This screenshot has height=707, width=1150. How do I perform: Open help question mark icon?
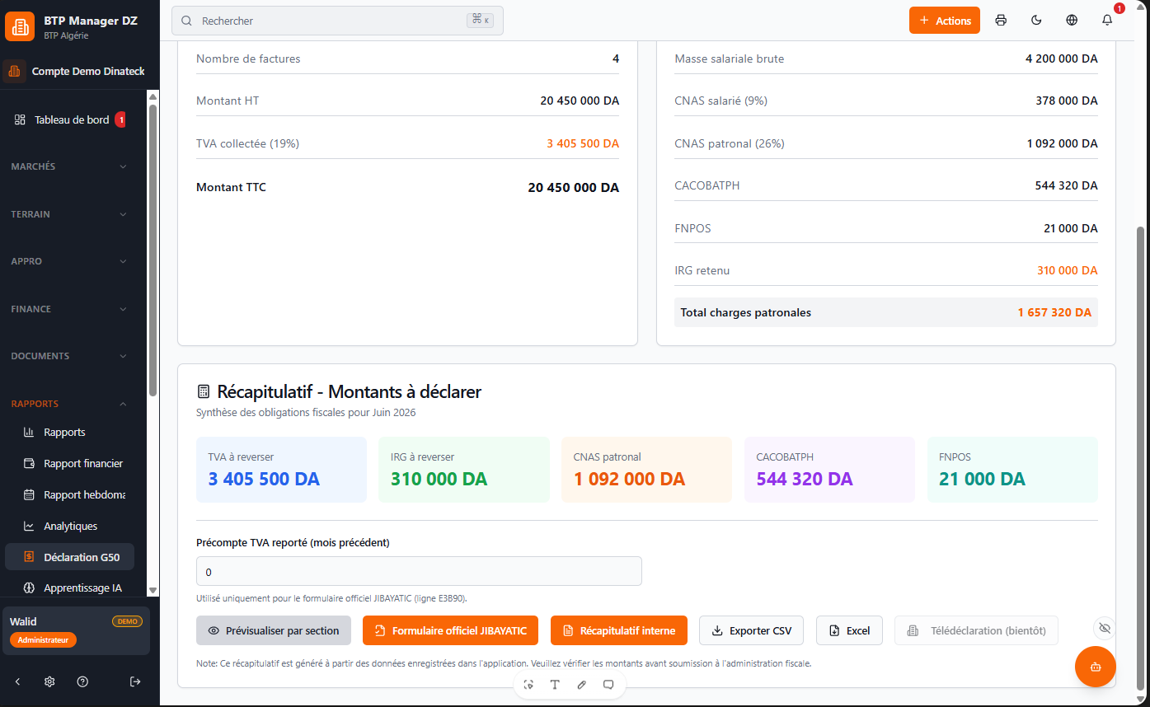point(82,681)
